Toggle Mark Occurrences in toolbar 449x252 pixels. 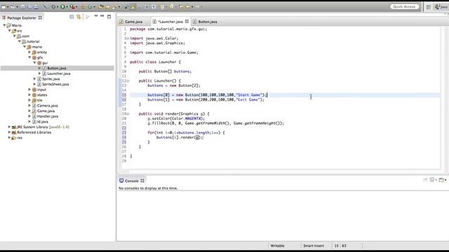pyautogui.click(x=133, y=7)
